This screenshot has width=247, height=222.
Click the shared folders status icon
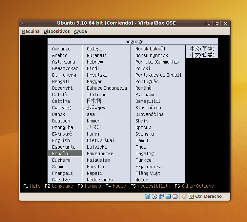(168, 196)
